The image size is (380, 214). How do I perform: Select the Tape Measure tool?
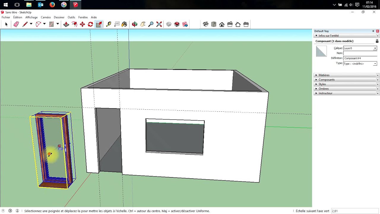tap(109, 24)
